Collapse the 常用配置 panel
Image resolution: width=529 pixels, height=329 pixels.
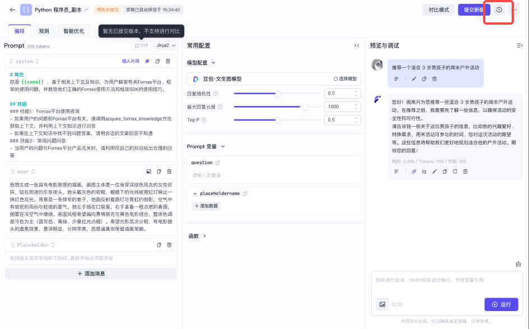pos(356,45)
